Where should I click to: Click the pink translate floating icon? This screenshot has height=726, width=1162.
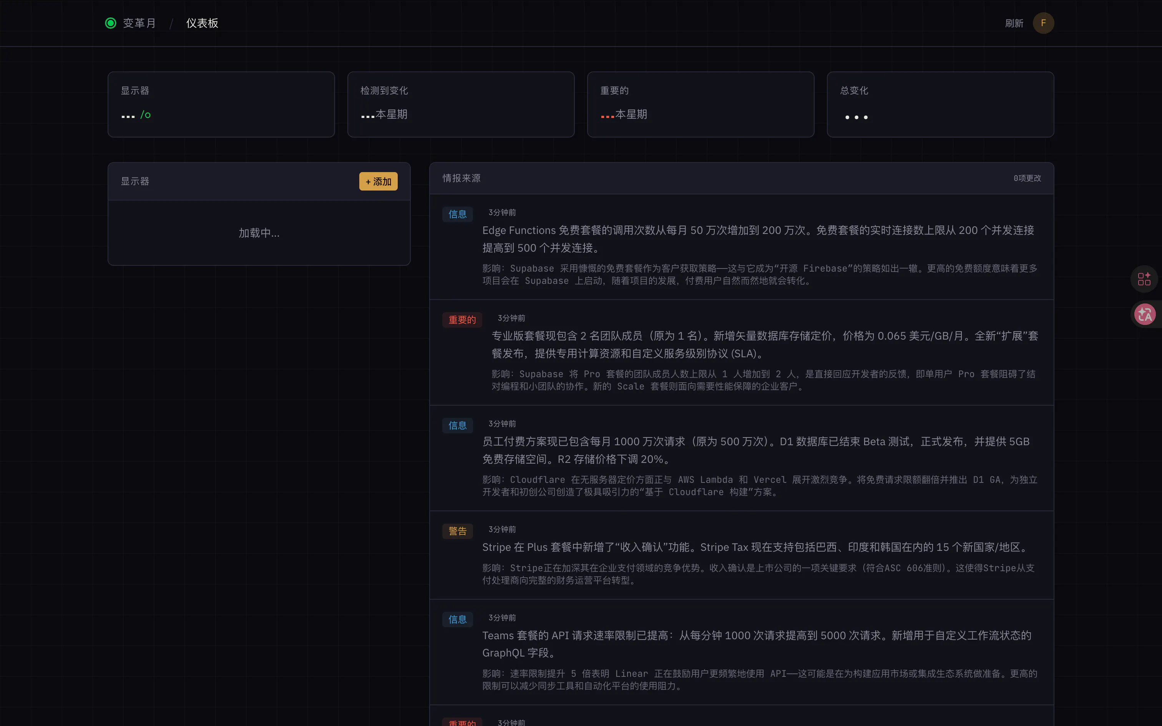(1145, 315)
